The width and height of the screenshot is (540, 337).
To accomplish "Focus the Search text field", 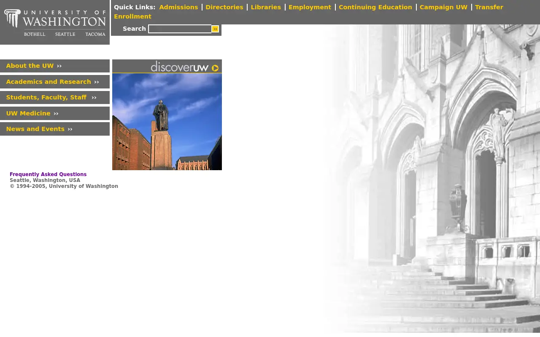I will pos(180,29).
